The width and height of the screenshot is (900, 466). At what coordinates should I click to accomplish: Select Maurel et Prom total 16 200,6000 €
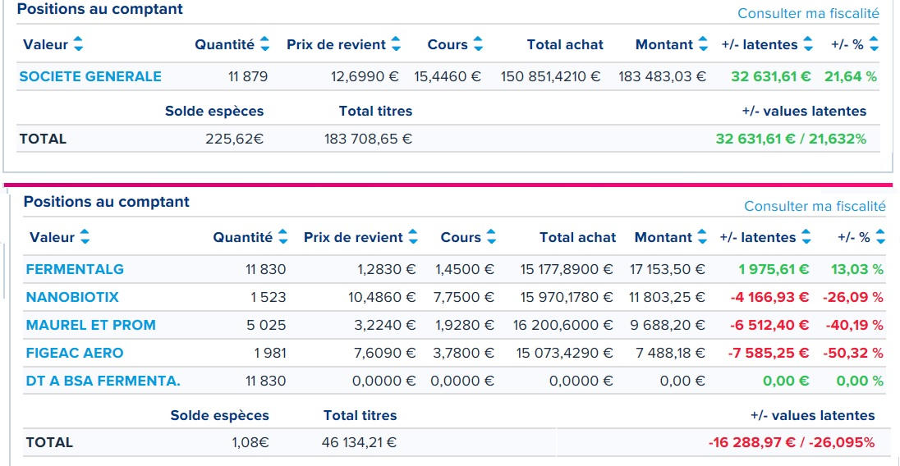click(x=563, y=325)
